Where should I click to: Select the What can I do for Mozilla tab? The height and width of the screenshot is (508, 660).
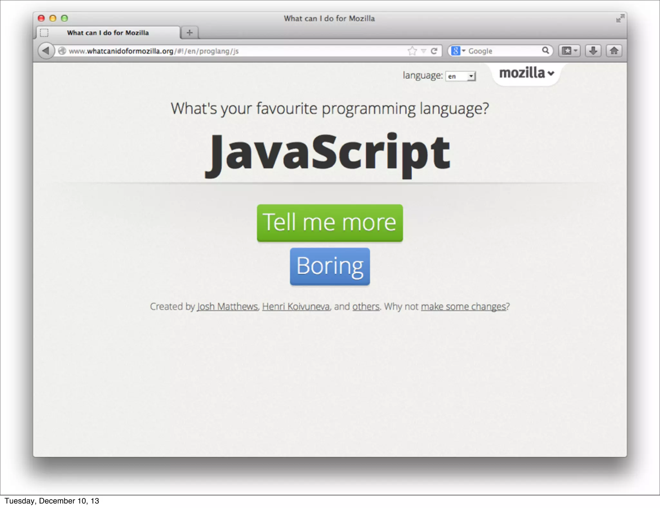[x=108, y=33]
